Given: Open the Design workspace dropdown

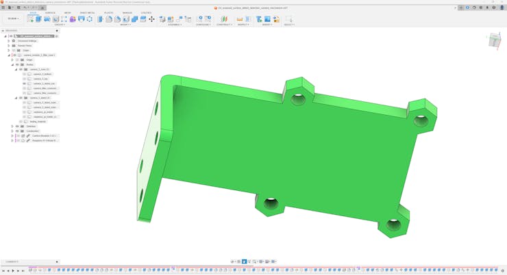Looking at the screenshot, I should 13,19.
